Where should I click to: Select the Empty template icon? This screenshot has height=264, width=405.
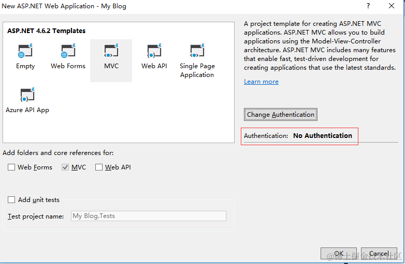pyautogui.click(x=25, y=51)
